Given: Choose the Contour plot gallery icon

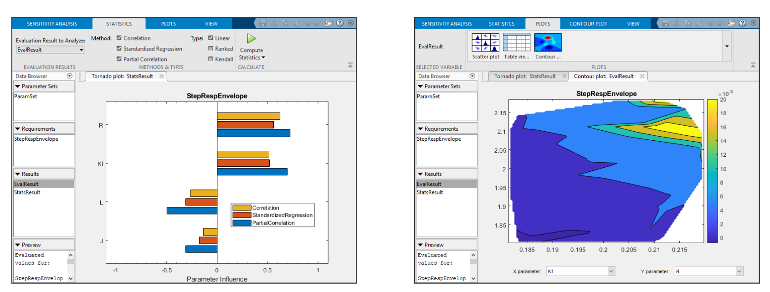Looking at the screenshot, I should 548,43.
